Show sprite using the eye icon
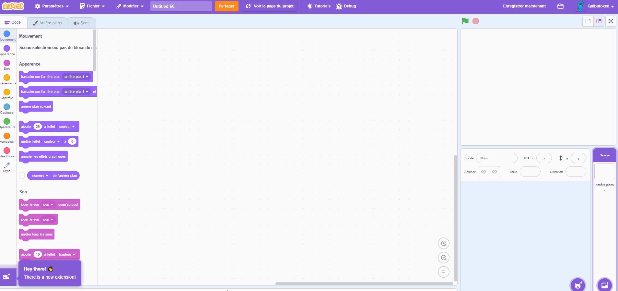Image resolution: width=618 pixels, height=291 pixels. [484, 172]
